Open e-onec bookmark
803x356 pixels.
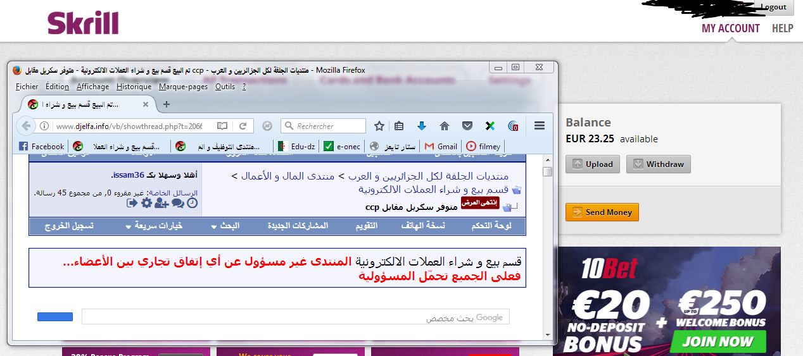tap(342, 146)
